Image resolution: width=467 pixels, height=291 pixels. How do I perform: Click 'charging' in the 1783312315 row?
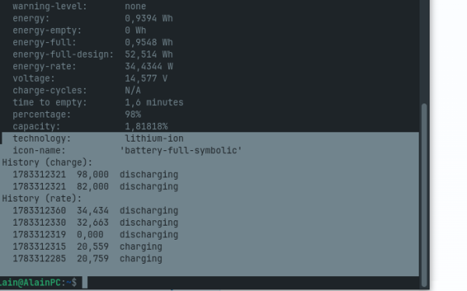click(x=141, y=247)
